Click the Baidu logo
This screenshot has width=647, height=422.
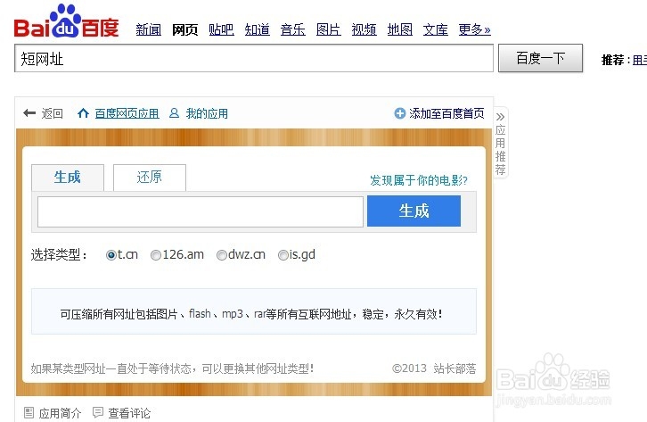point(66,21)
